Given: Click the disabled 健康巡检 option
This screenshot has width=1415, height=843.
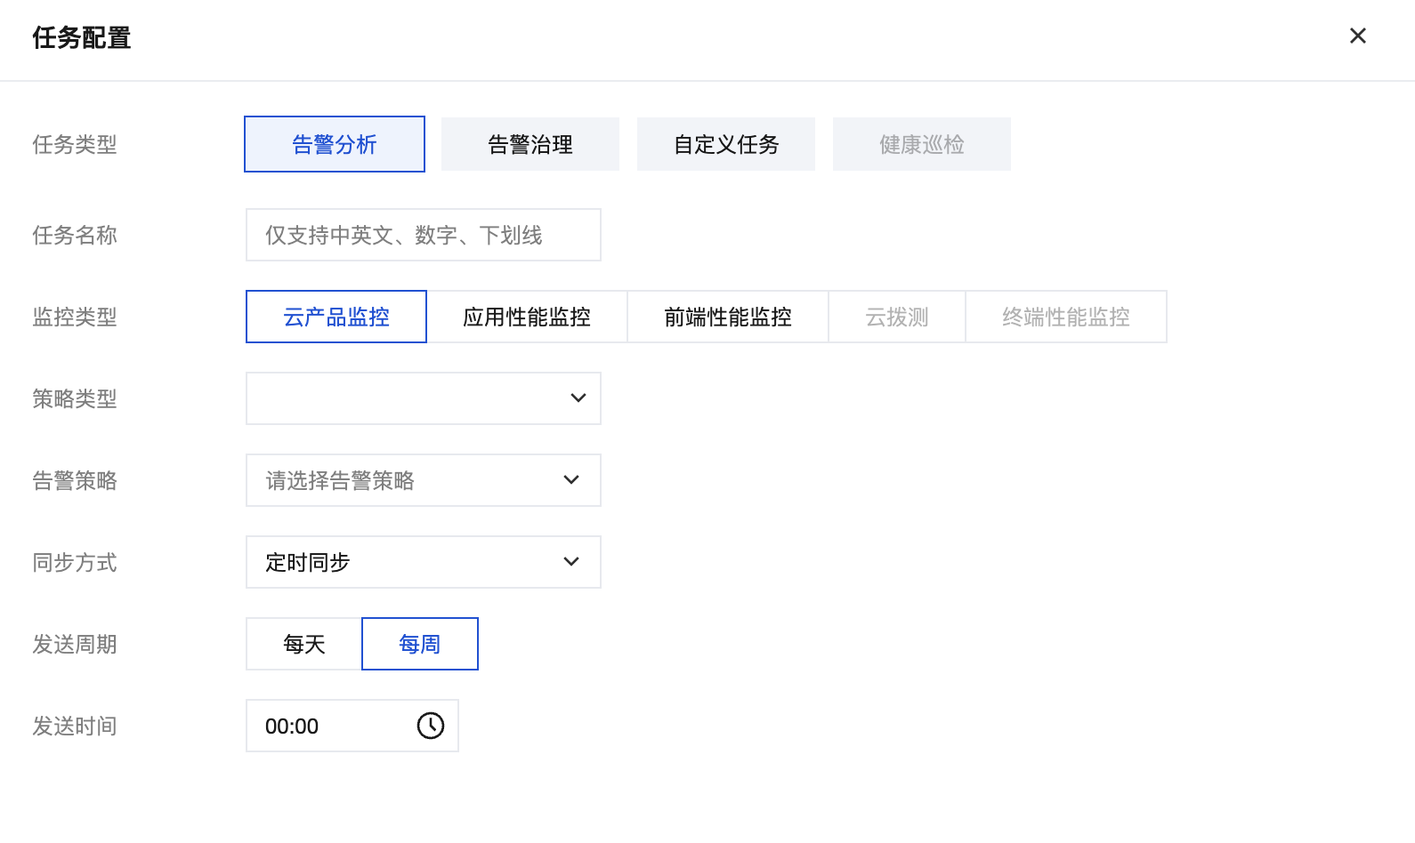Looking at the screenshot, I should (x=922, y=144).
